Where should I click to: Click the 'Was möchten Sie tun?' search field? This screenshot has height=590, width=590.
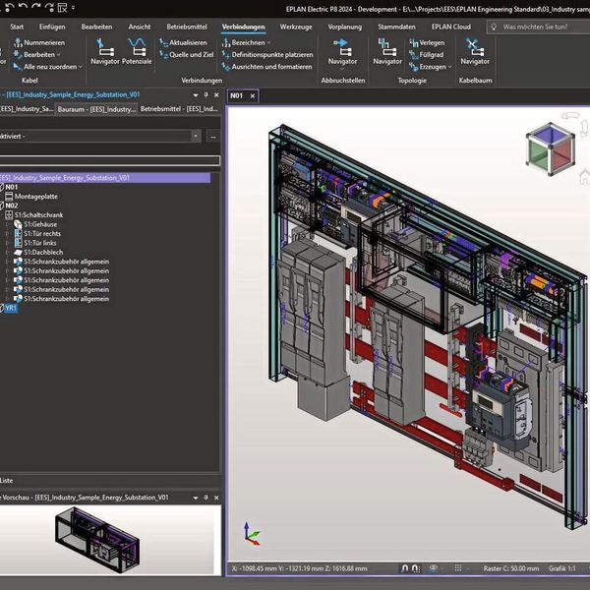point(538,27)
